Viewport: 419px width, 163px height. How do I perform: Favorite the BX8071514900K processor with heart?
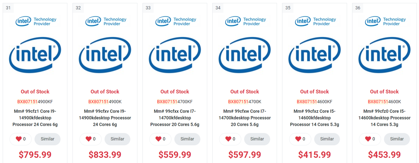point(89,139)
